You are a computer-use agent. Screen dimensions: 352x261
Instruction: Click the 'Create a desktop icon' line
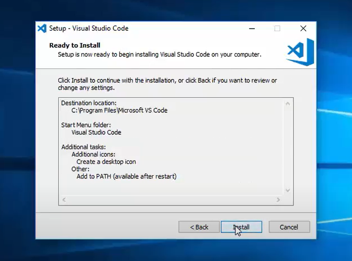click(x=106, y=162)
